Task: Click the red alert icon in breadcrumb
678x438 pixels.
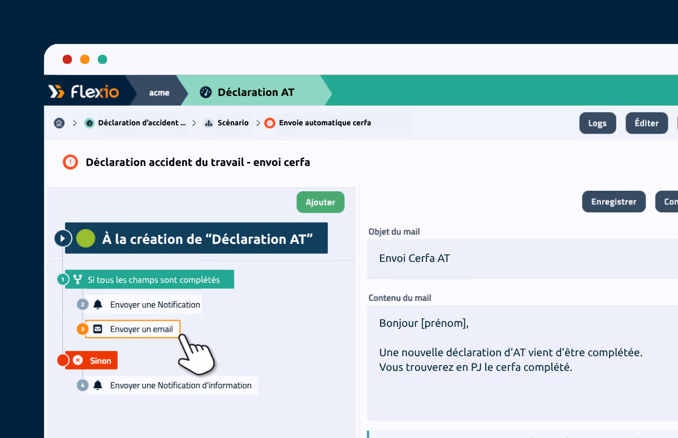Action: pyautogui.click(x=270, y=123)
